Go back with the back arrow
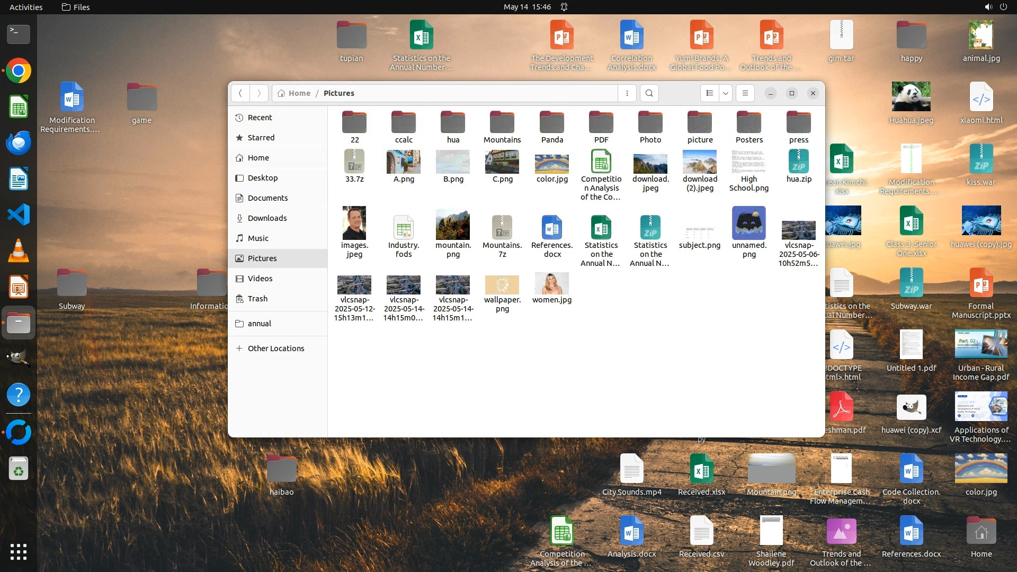Viewport: 1017px width, 572px height. (240, 93)
